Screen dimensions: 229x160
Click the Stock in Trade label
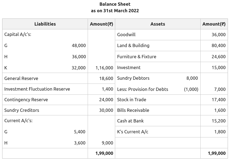pos(132,100)
